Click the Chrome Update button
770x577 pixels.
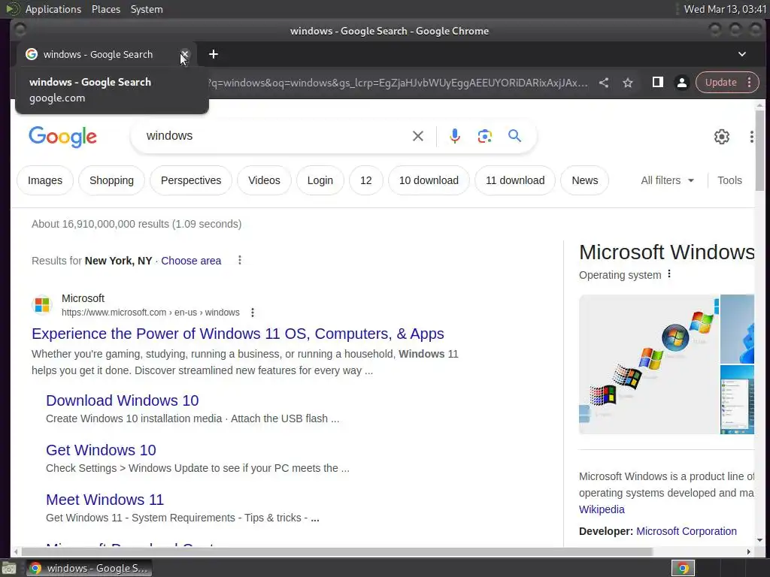720,83
